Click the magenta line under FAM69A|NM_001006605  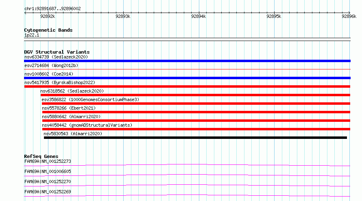[187, 175]
